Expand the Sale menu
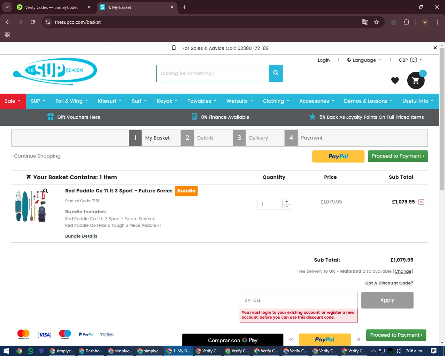This screenshot has height=356, width=445. (x=13, y=101)
